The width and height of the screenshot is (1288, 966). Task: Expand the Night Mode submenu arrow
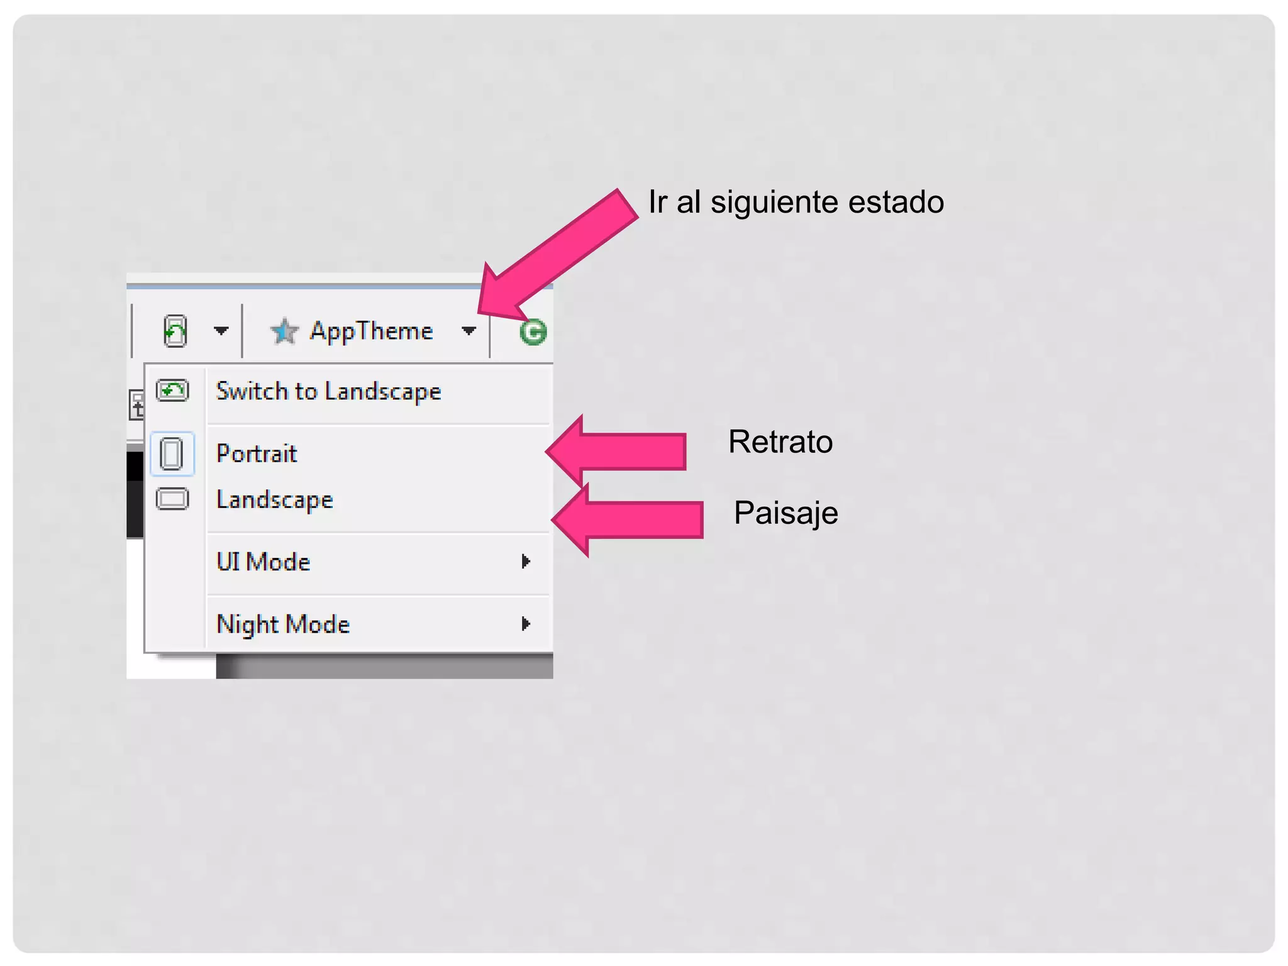[x=526, y=624]
